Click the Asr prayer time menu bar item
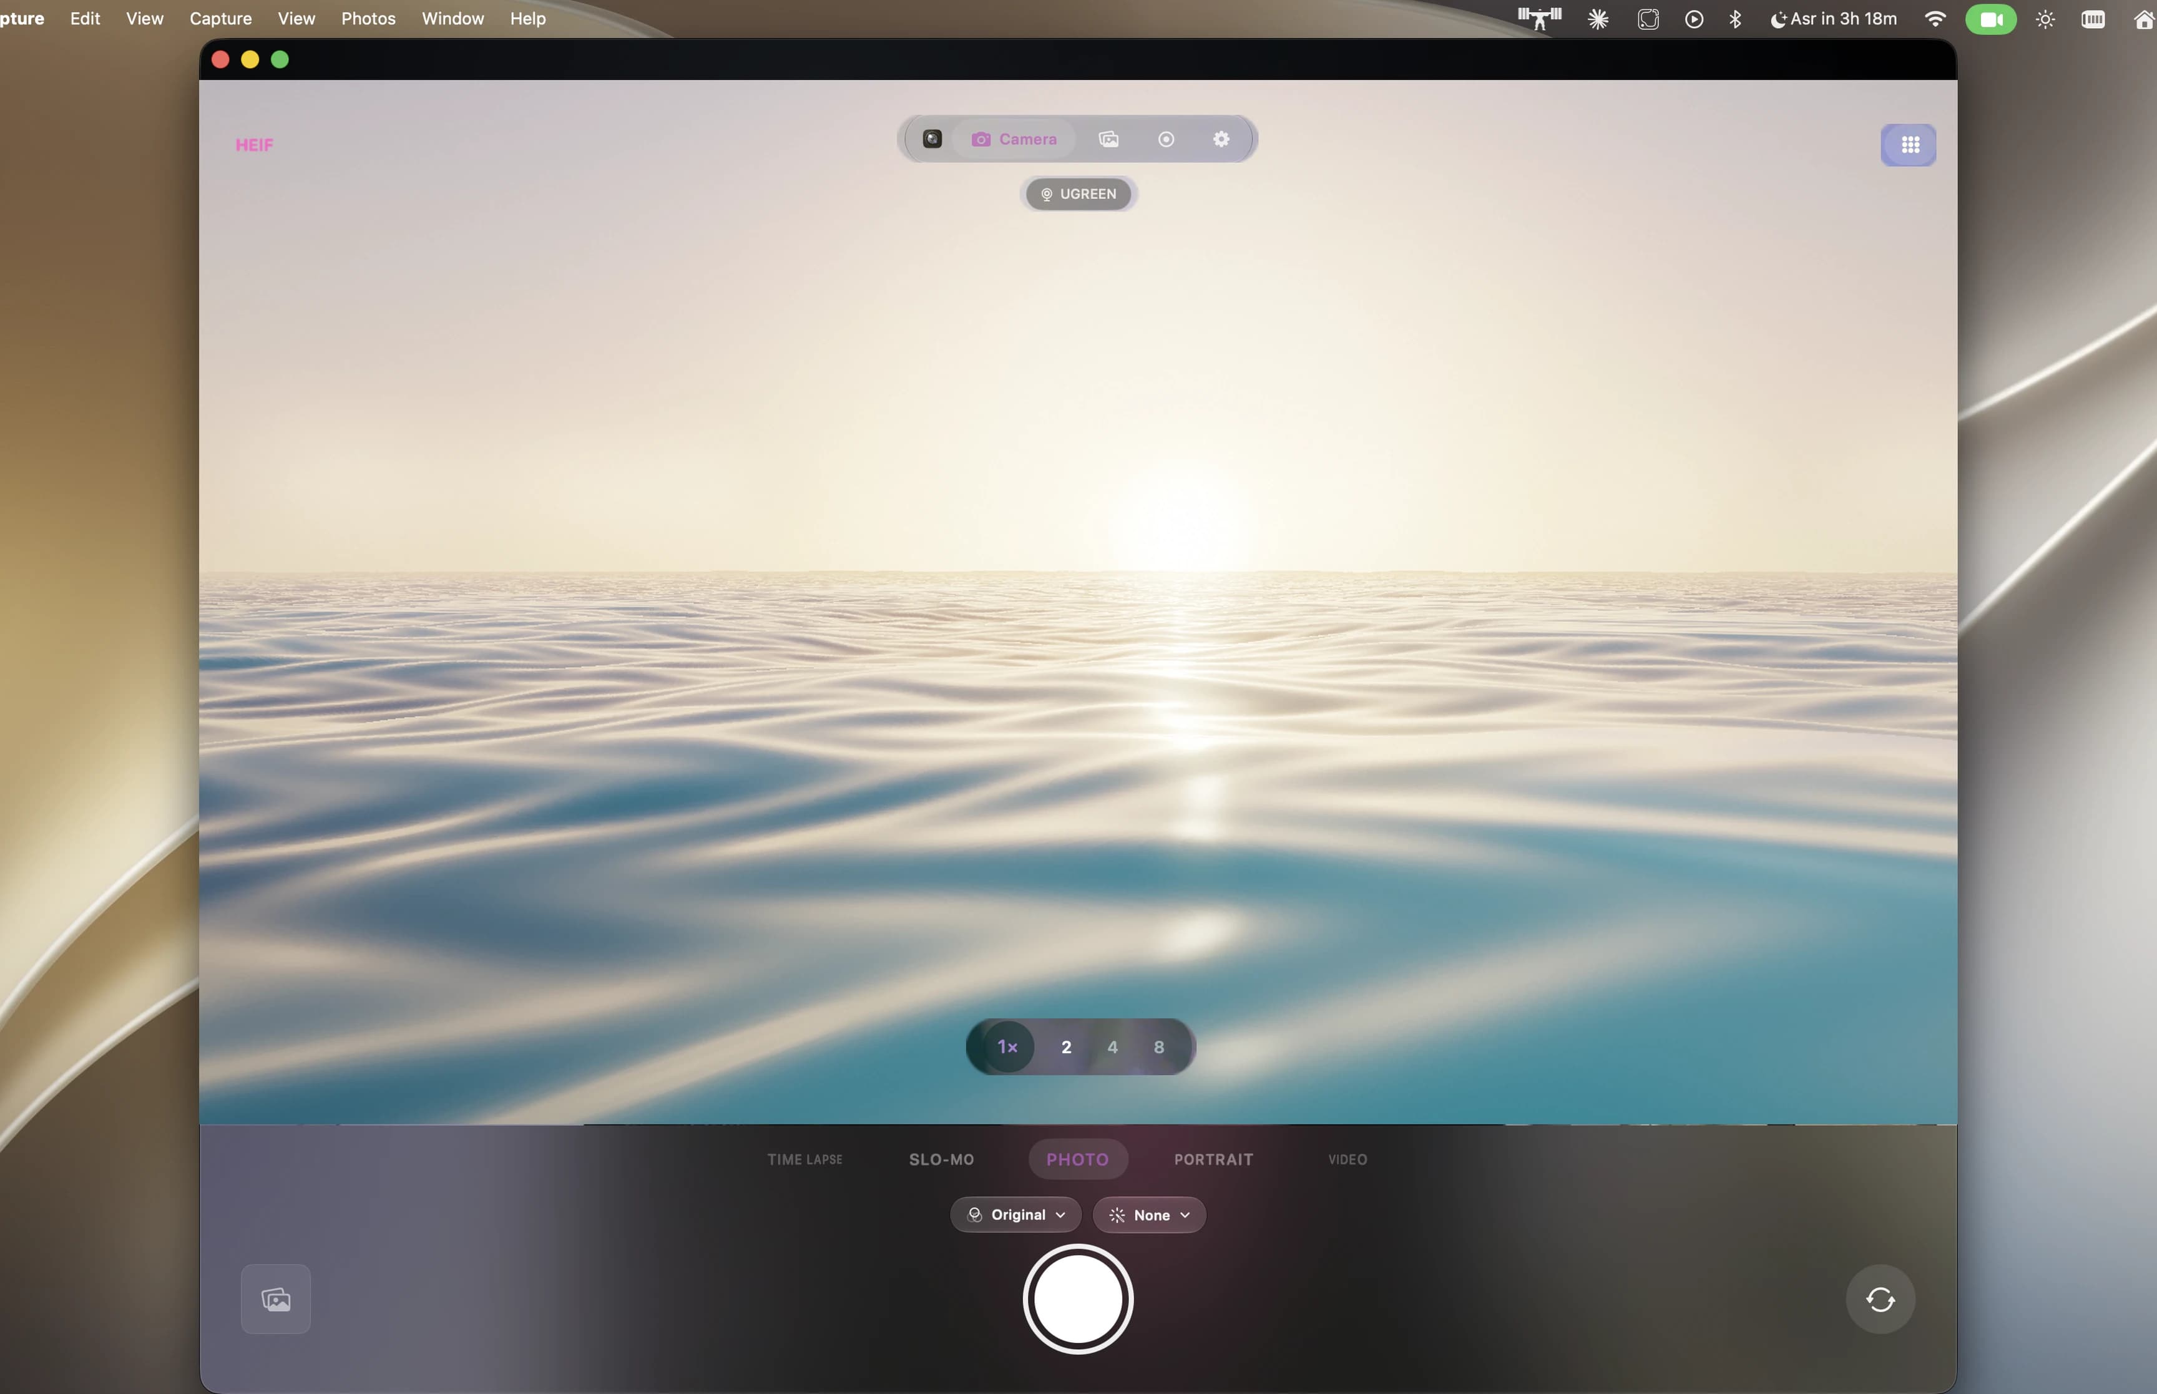The width and height of the screenshot is (2157, 1394). pos(1833,19)
